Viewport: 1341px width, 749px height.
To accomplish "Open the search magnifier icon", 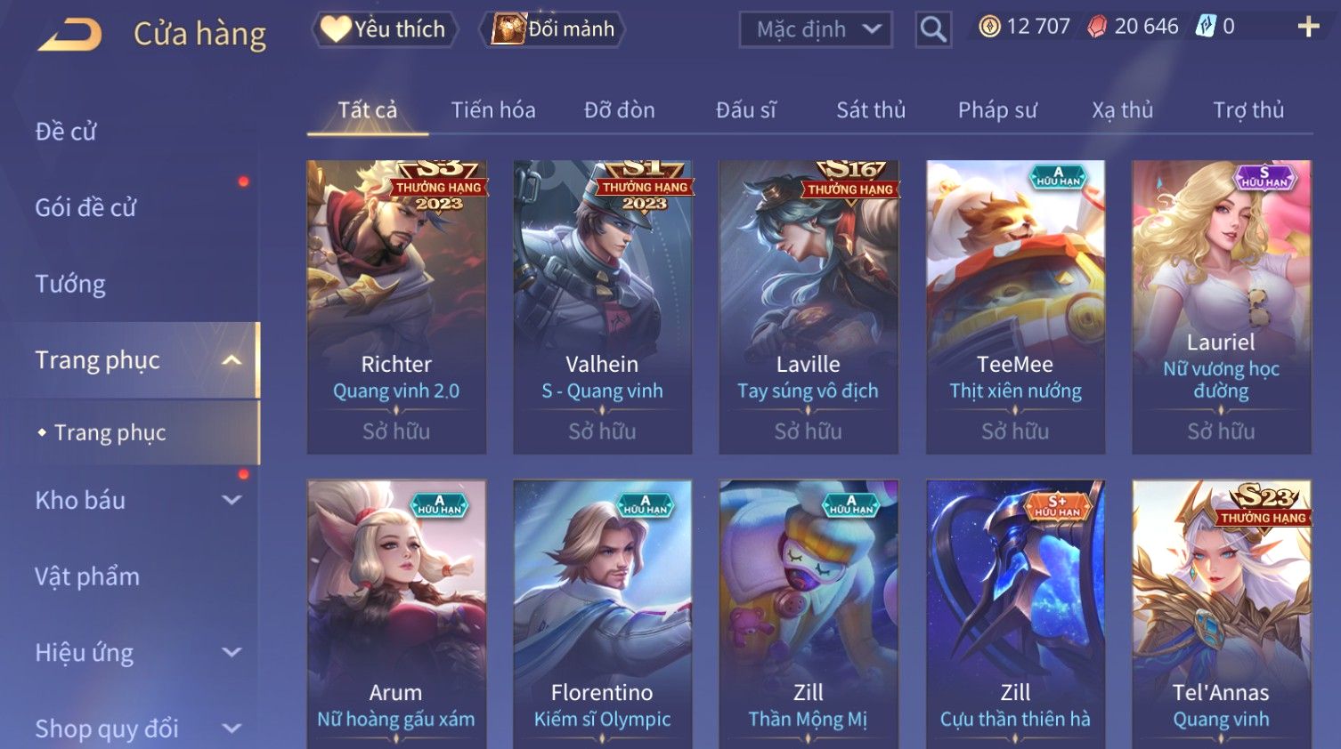I will (932, 29).
